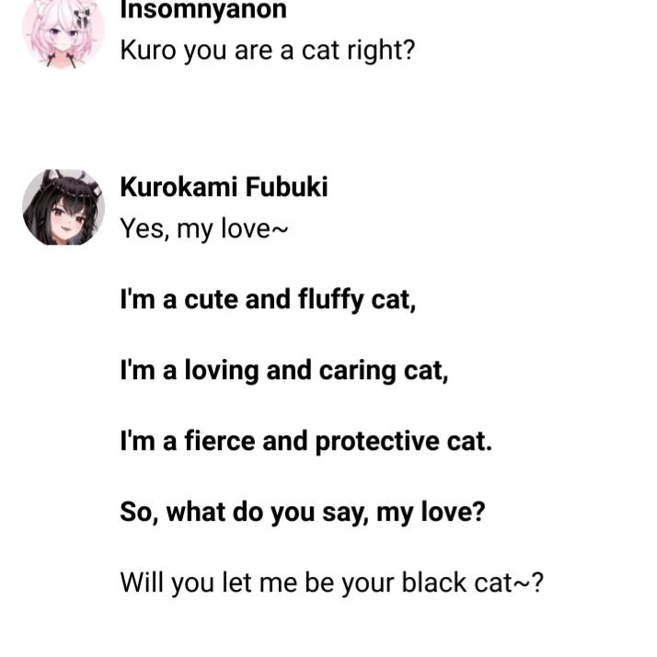Tap the Insomnyanon username
This screenshot has width=657, height=657.
coord(203,10)
